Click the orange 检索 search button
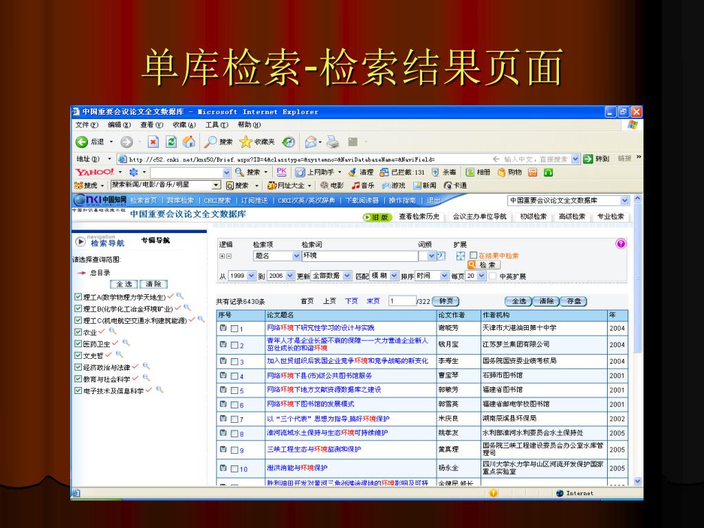704x528 pixels. pos(484,265)
